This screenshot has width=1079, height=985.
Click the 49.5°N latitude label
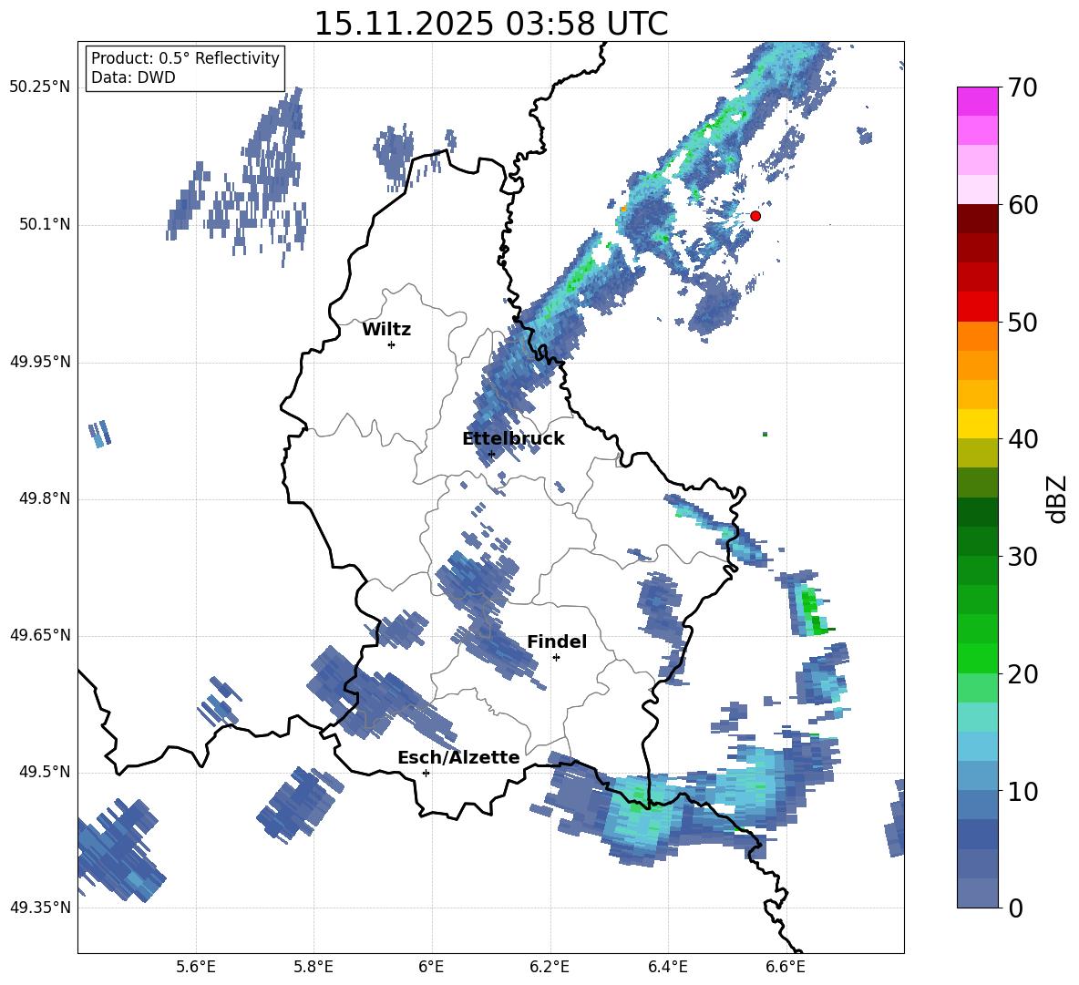click(45, 771)
